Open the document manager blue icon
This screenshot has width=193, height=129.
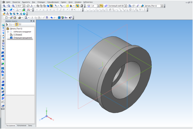pos(59,18)
